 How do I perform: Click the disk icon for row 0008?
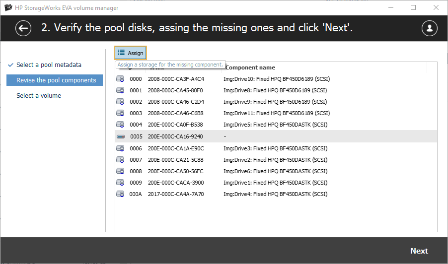click(120, 171)
